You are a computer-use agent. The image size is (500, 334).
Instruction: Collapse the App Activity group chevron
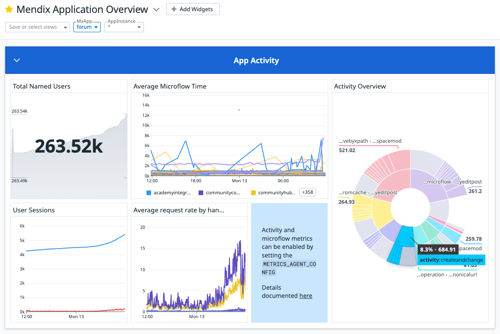tap(17, 60)
